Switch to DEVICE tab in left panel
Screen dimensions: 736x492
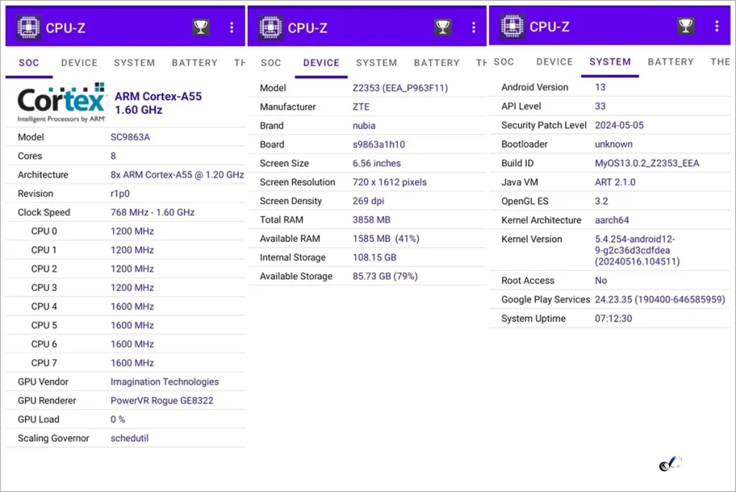pos(79,63)
